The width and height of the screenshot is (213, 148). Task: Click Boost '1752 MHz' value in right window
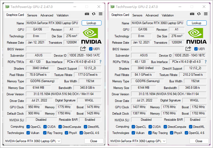point(198,107)
